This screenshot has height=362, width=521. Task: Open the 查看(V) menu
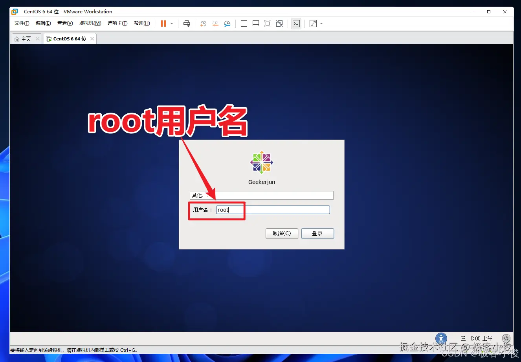point(65,23)
